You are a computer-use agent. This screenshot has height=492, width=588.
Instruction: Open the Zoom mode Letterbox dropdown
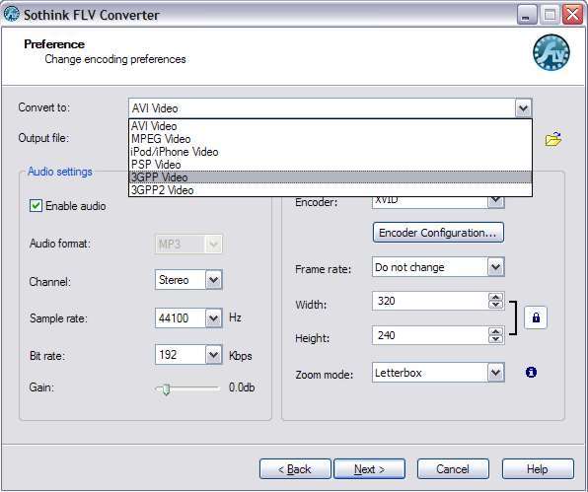(495, 373)
